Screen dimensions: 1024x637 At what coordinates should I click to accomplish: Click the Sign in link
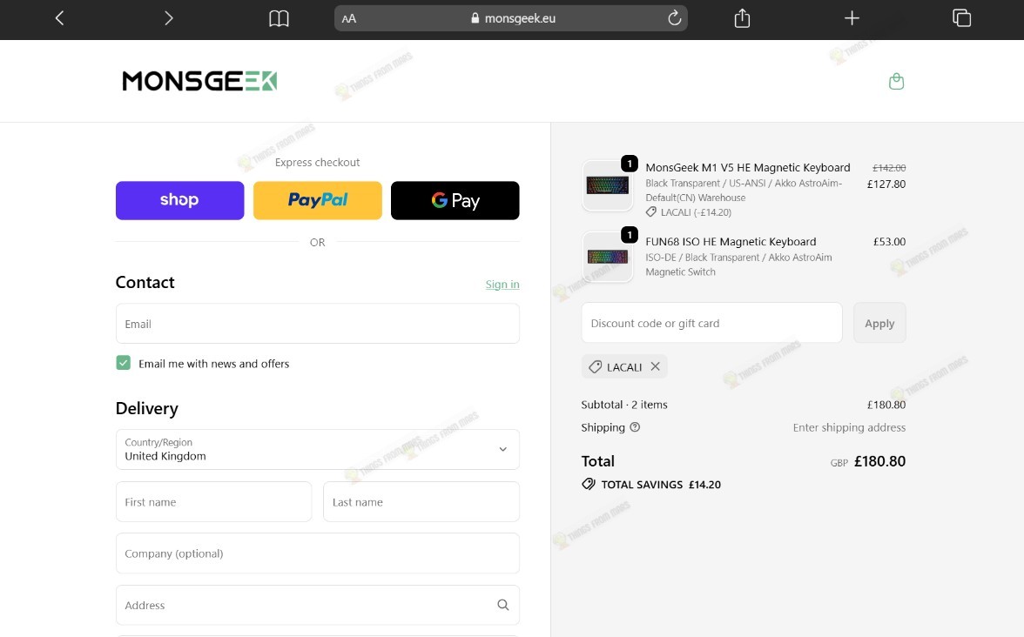click(x=502, y=284)
